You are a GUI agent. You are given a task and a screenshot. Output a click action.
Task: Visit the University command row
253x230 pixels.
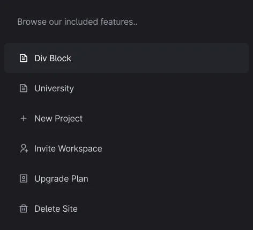pyautogui.click(x=126, y=88)
